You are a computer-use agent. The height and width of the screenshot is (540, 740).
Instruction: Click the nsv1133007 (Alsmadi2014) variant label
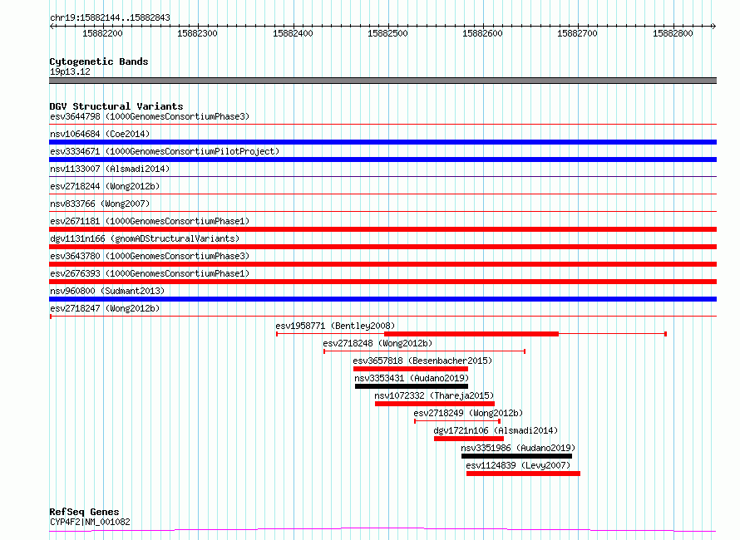[110, 169]
